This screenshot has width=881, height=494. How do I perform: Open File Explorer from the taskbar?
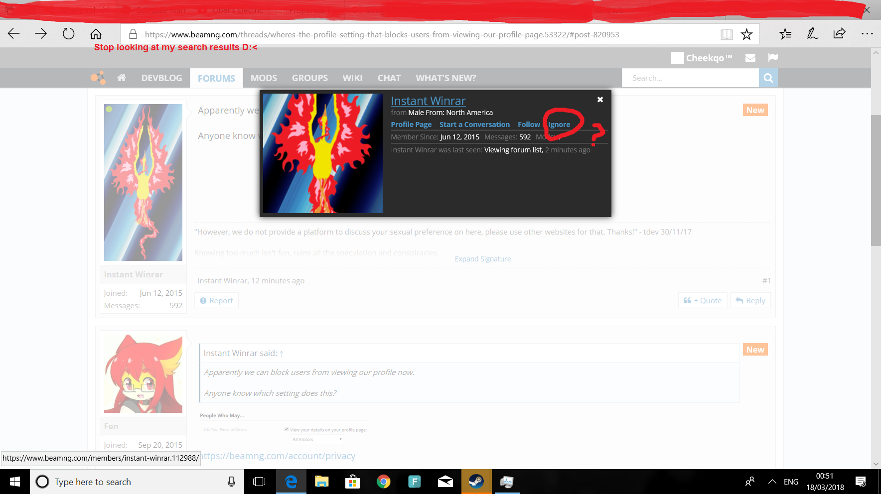click(x=322, y=482)
